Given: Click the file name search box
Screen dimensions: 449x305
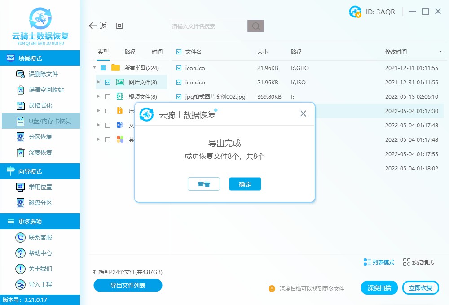Looking at the screenshot, I should (x=207, y=26).
